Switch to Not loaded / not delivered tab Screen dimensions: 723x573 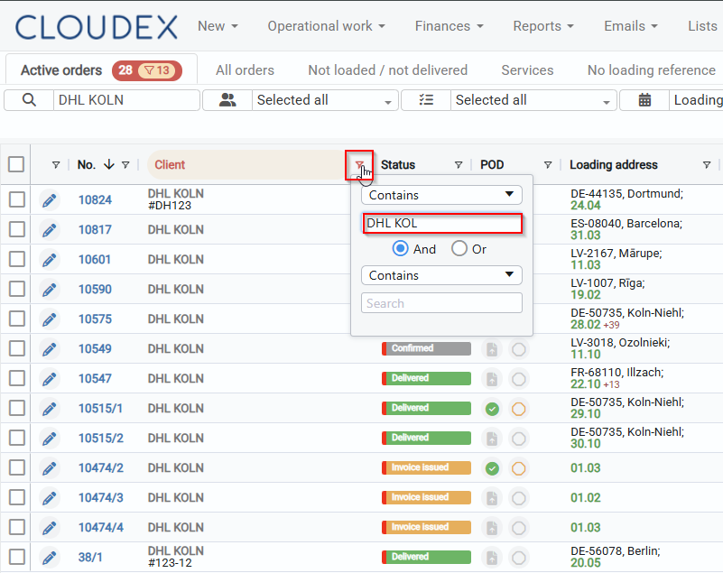coord(388,70)
